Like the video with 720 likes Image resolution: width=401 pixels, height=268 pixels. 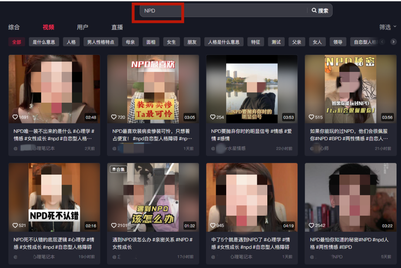(114, 117)
